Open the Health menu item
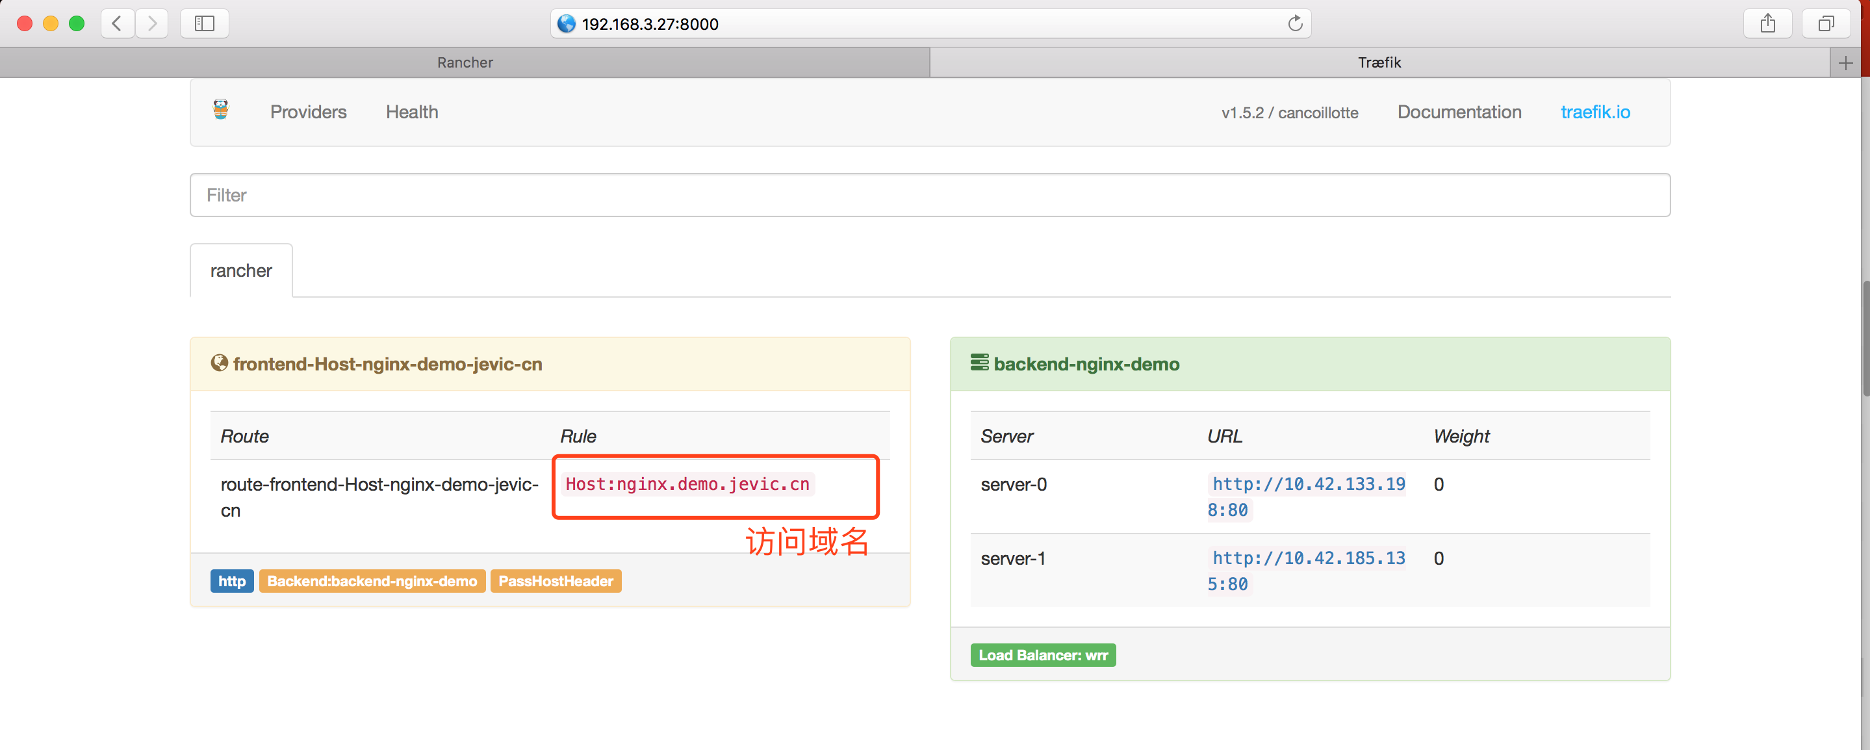This screenshot has height=750, width=1870. pos(411,112)
